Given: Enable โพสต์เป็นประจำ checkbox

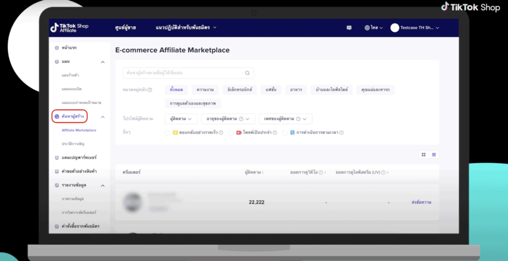Looking at the screenshot, I should click(x=231, y=133).
